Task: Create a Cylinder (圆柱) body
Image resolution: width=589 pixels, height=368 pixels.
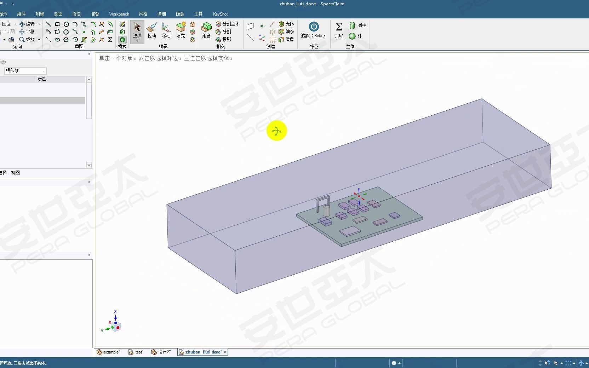Action: [x=358, y=25]
